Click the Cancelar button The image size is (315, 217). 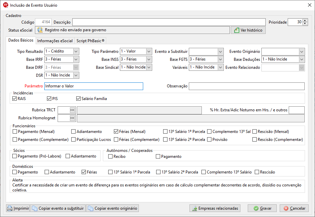tap(294, 208)
